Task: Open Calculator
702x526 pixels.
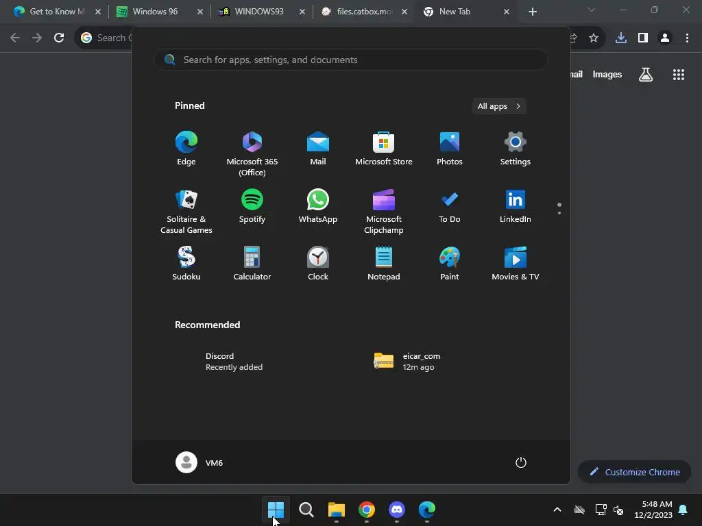Action: (252, 264)
